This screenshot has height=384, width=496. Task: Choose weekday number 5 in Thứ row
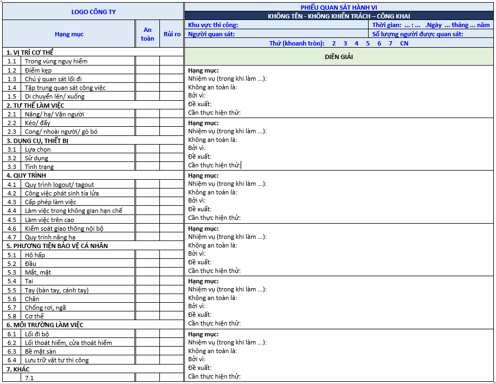point(368,43)
